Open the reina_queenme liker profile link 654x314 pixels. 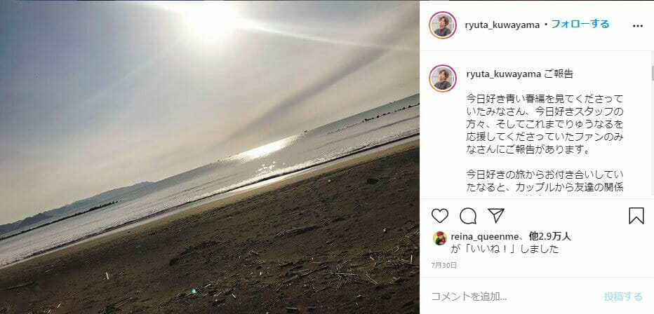[x=483, y=236]
